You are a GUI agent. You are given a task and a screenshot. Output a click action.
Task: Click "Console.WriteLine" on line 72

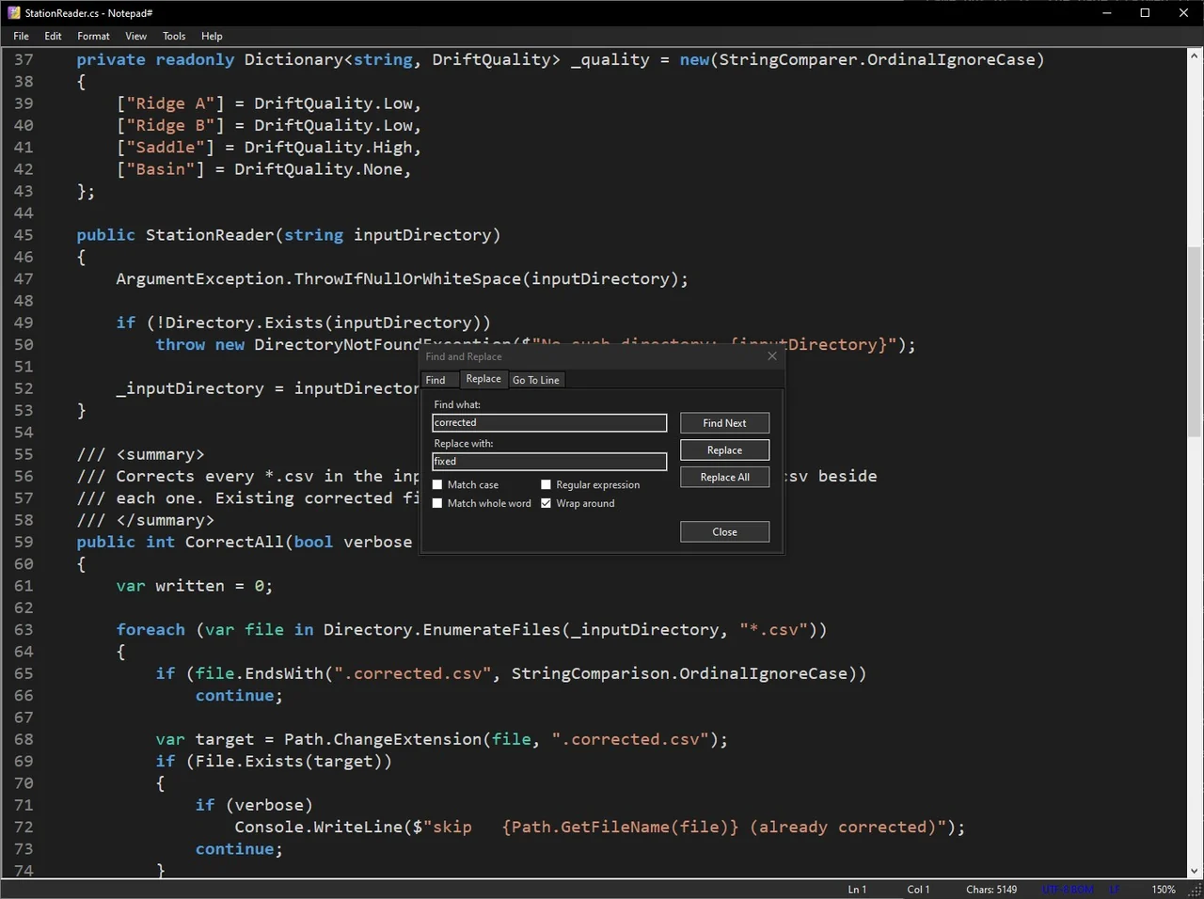[319, 828]
